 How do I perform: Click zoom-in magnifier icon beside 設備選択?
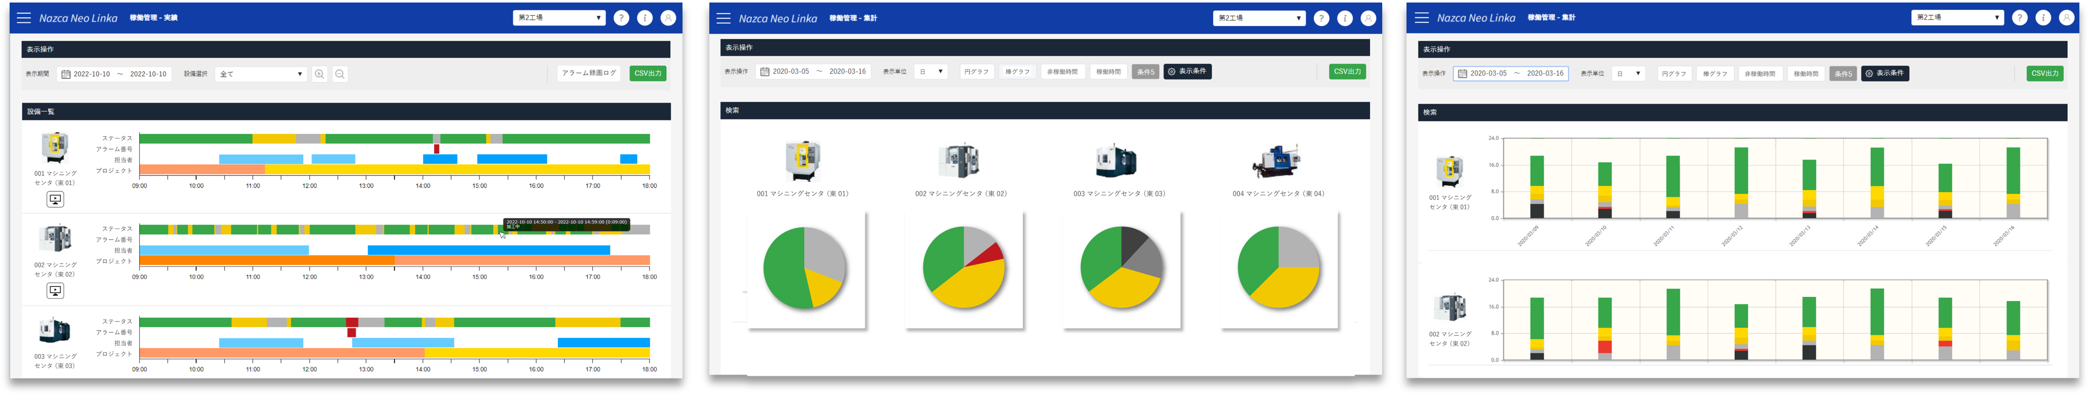click(319, 74)
